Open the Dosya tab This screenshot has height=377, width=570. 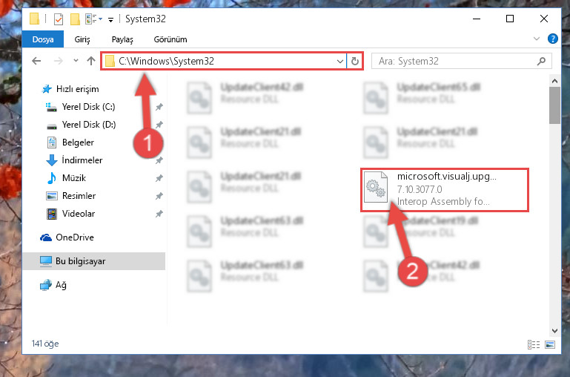click(x=43, y=39)
